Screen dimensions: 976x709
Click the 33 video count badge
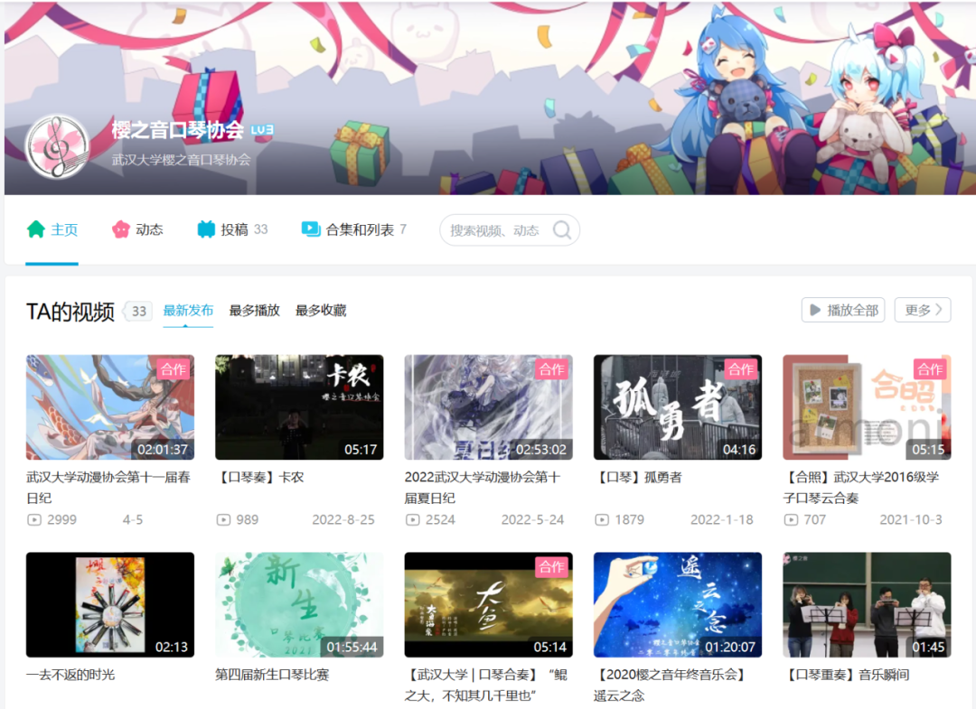[139, 311]
